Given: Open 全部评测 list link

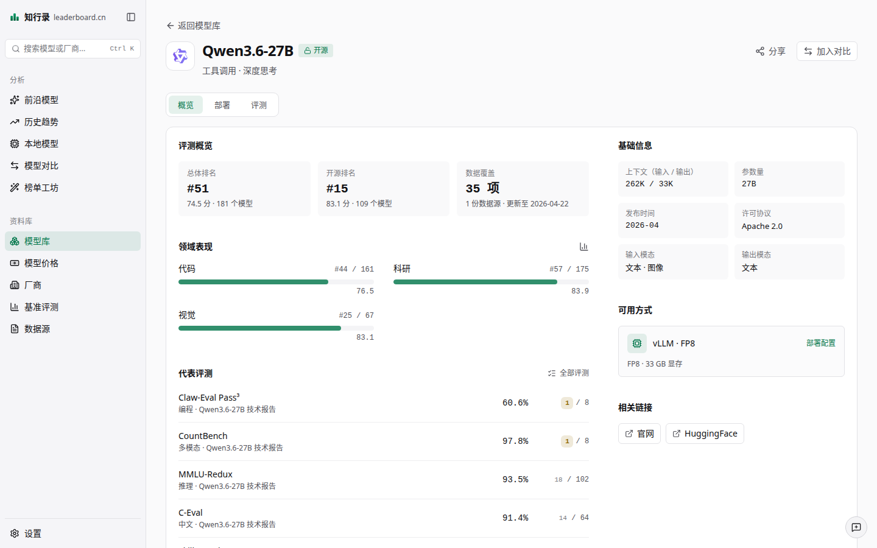Looking at the screenshot, I should tap(568, 373).
